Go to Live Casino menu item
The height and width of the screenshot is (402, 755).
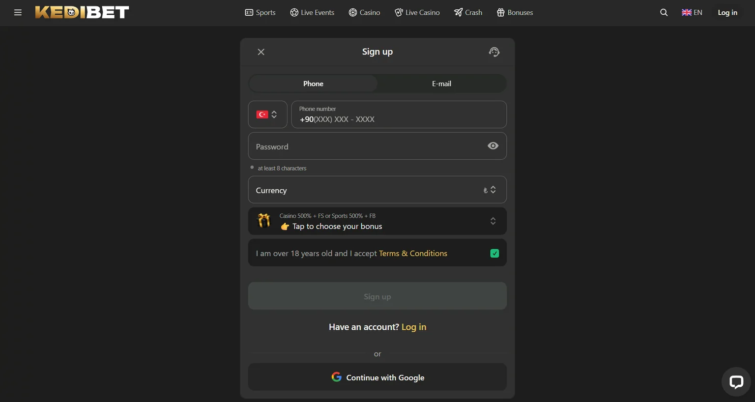tap(417, 12)
